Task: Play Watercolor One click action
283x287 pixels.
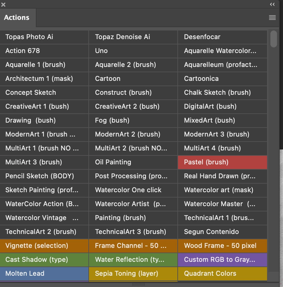Action: click(x=133, y=190)
